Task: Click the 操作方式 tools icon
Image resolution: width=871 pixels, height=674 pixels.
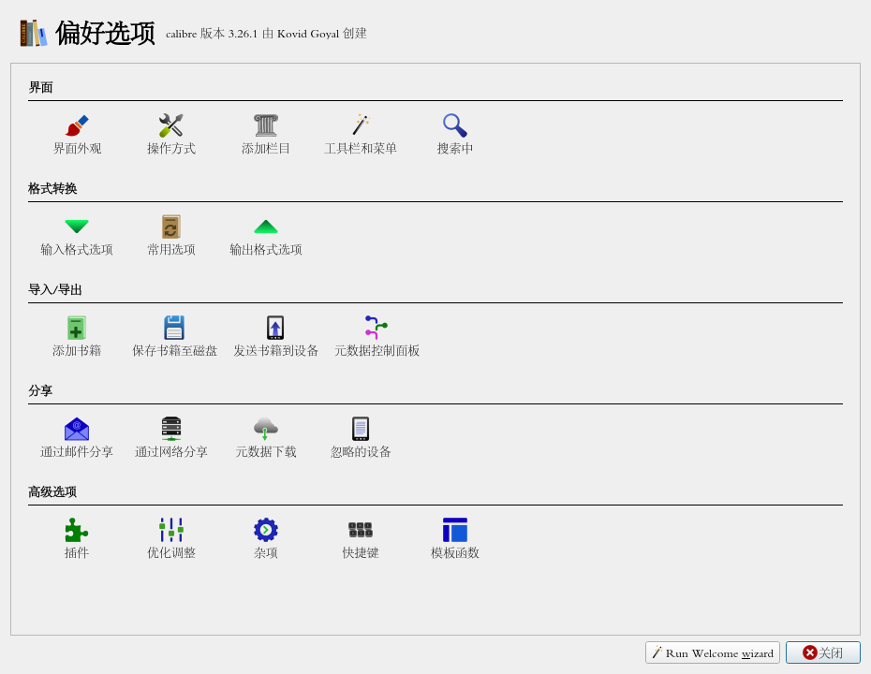Action: 170,125
